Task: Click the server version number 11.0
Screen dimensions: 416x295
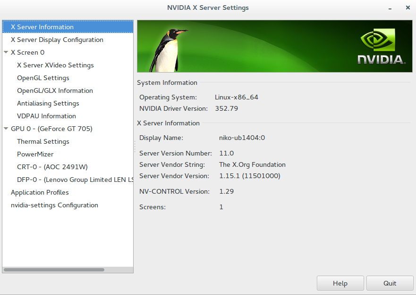Action: click(x=226, y=153)
